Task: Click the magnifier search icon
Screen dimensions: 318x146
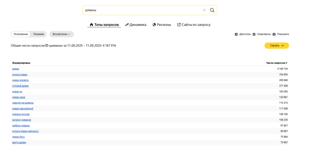Action: [212, 10]
